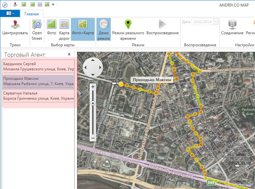Select agent Бардынюк Сергей
This screenshot has width=255, height=189.
(38, 66)
